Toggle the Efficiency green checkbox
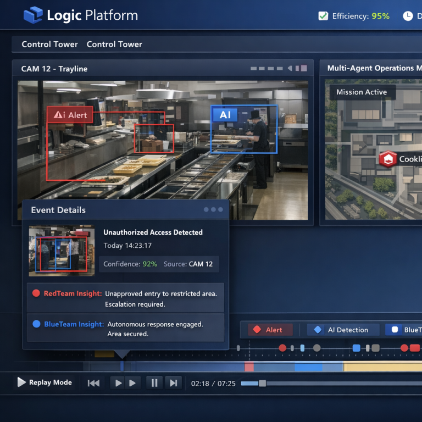 (323, 16)
